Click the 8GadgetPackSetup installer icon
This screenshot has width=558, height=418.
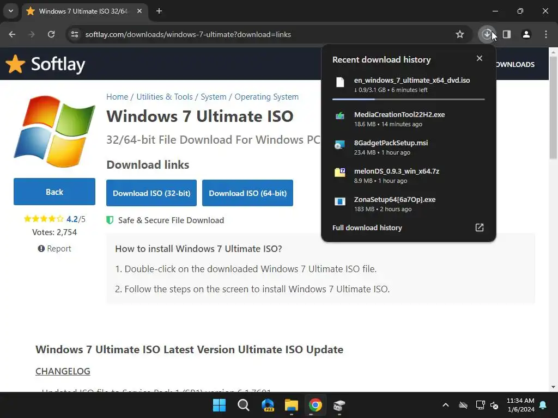340,144
